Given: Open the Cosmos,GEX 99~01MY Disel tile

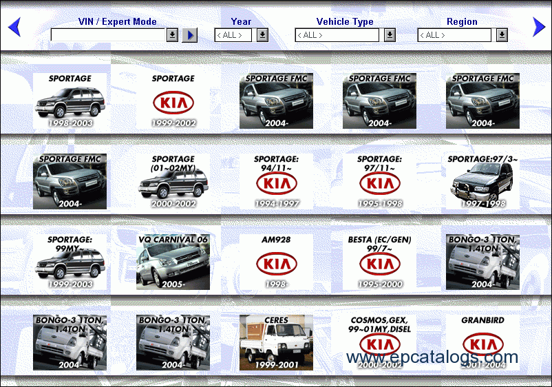Looking at the screenshot, I should point(379,343).
